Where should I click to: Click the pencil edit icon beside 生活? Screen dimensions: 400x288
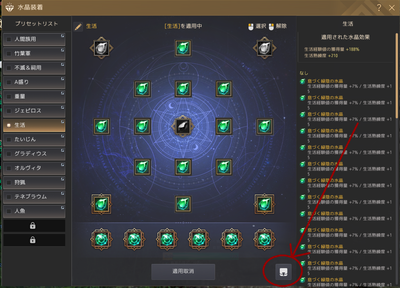[78, 27]
